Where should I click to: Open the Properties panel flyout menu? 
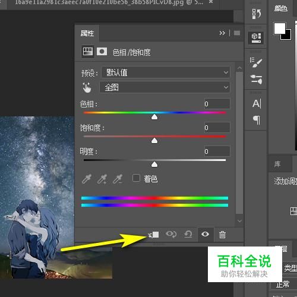tap(237, 33)
